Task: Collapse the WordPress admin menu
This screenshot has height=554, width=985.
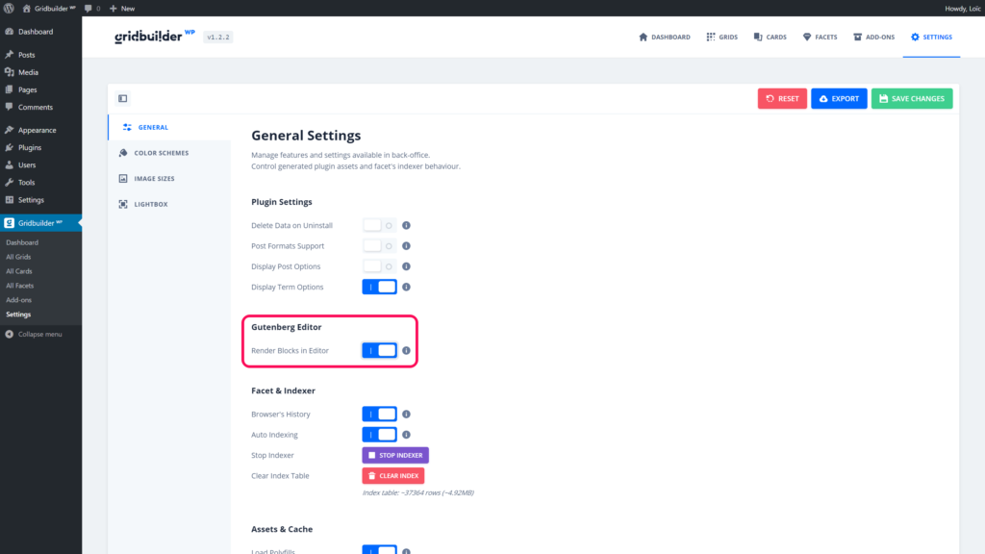Action: [x=34, y=334]
